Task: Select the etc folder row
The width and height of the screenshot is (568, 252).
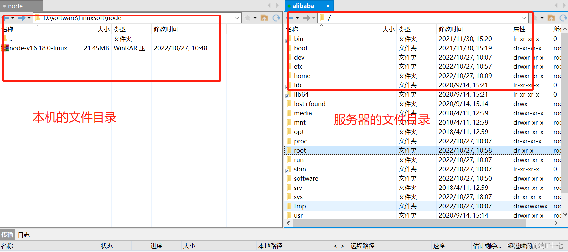Action: (x=423, y=66)
